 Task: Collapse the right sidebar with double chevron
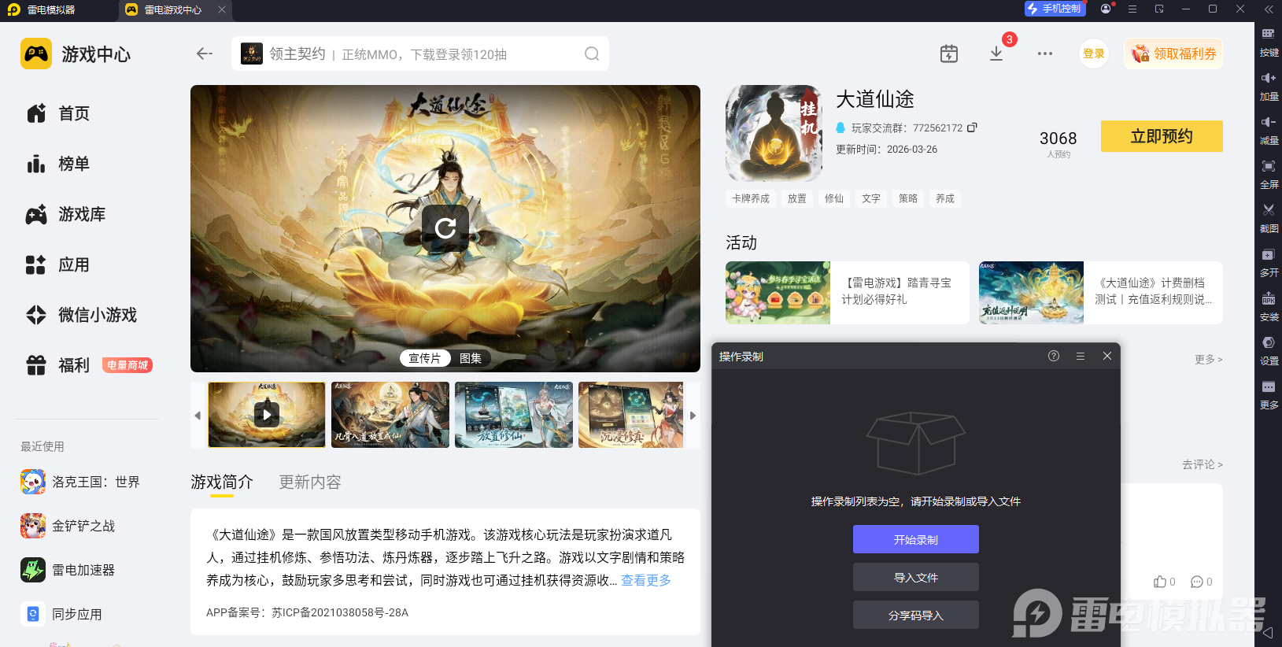pos(1268,9)
